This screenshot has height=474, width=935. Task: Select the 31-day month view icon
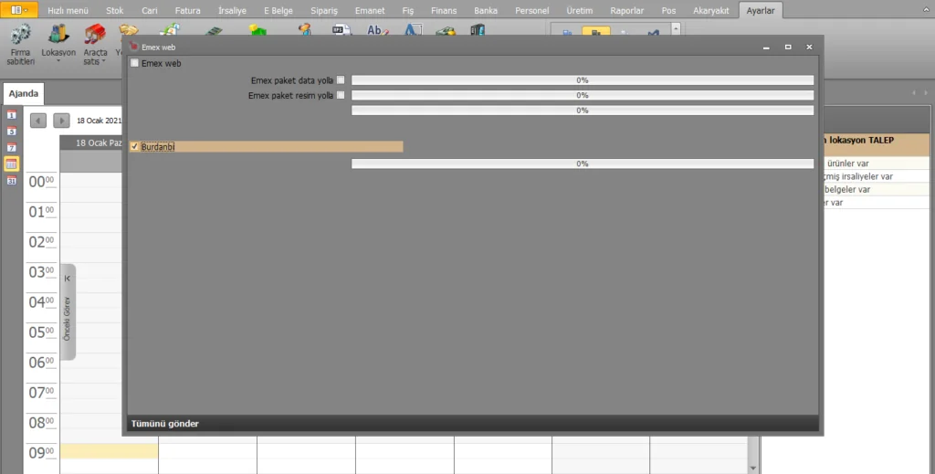11,180
